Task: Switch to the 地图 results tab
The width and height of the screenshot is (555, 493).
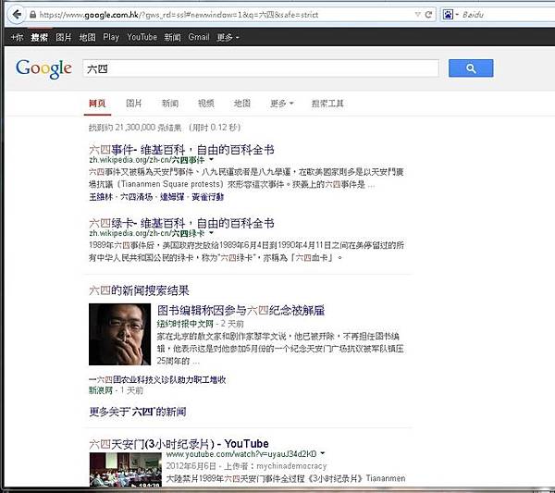Action: coord(242,104)
